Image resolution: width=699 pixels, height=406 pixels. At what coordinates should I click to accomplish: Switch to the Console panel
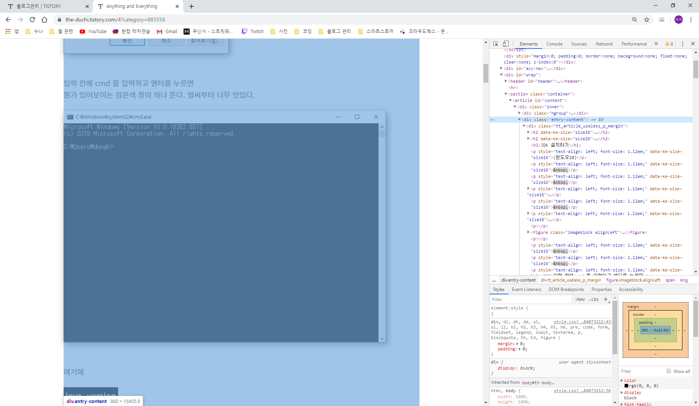coord(554,44)
